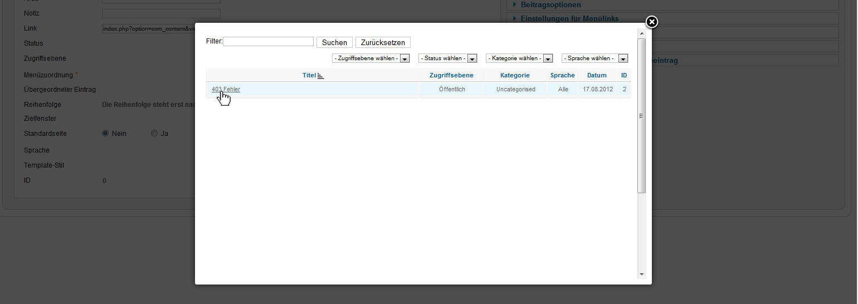Click the Link field with index.php
The image size is (858, 304).
point(149,28)
